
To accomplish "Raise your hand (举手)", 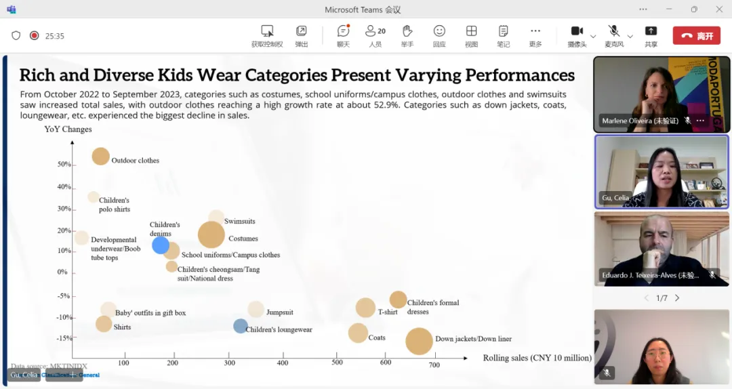I will [407, 35].
